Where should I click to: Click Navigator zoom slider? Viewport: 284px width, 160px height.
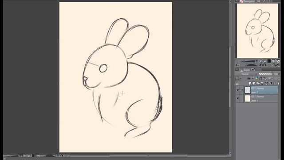click(247, 61)
